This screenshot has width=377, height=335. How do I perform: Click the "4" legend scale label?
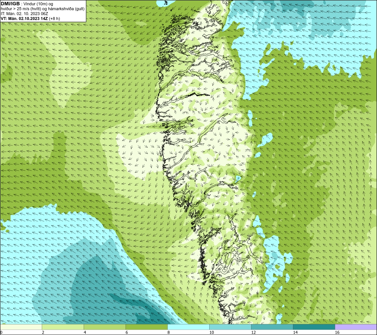click(x=85, y=332)
